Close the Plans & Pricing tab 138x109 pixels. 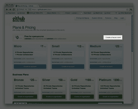[37, 6]
